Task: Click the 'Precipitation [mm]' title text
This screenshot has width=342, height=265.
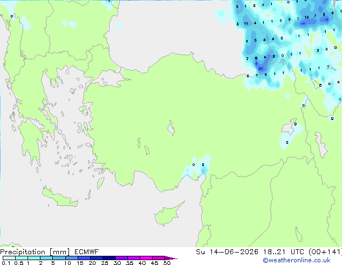Action: [35, 252]
